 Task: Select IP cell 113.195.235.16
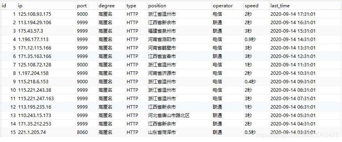[35, 107]
